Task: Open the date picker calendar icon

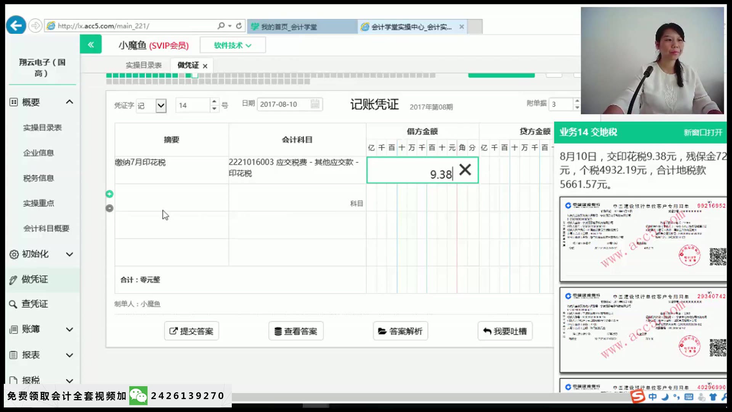Action: pos(315,104)
